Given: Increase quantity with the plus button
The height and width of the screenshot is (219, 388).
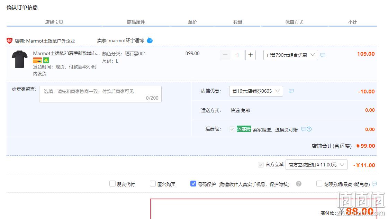Looking at the screenshot, I should (251, 55).
